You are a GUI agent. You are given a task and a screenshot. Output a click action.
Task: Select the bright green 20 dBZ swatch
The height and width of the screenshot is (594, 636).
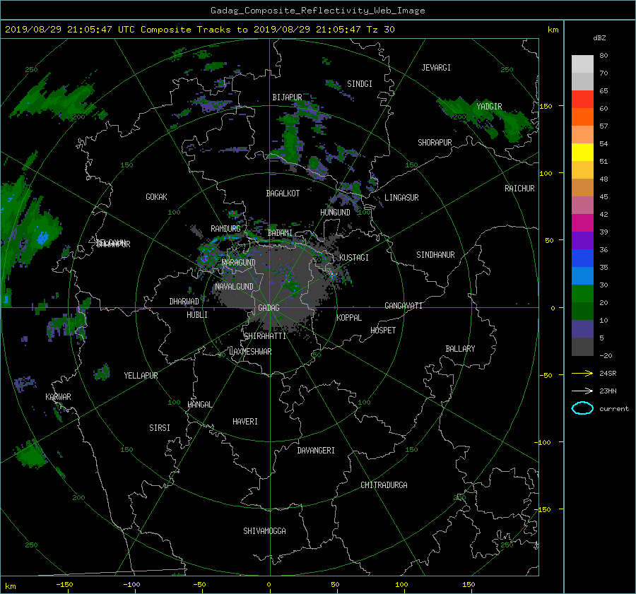point(582,294)
